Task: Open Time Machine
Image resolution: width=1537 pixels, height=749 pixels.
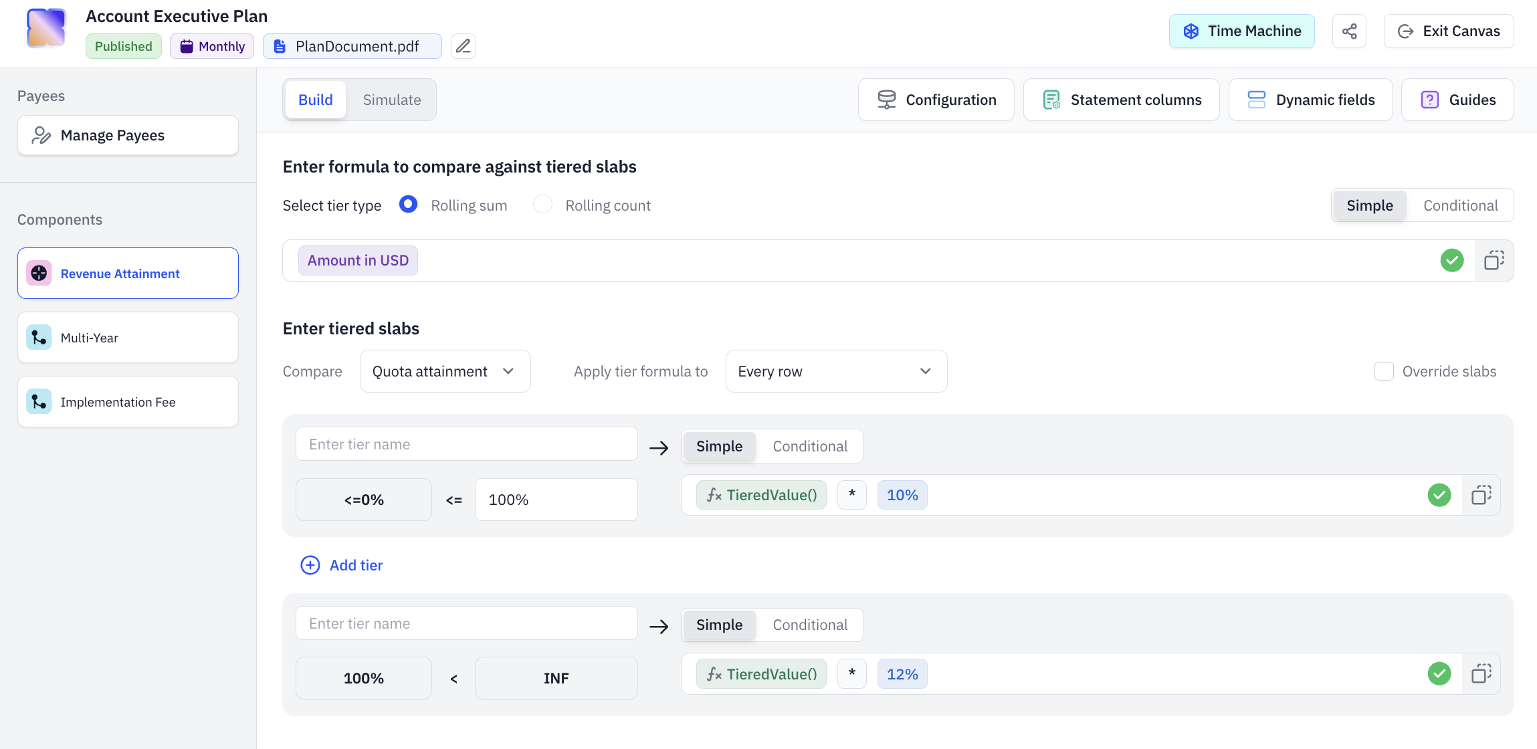Action: 1242,31
